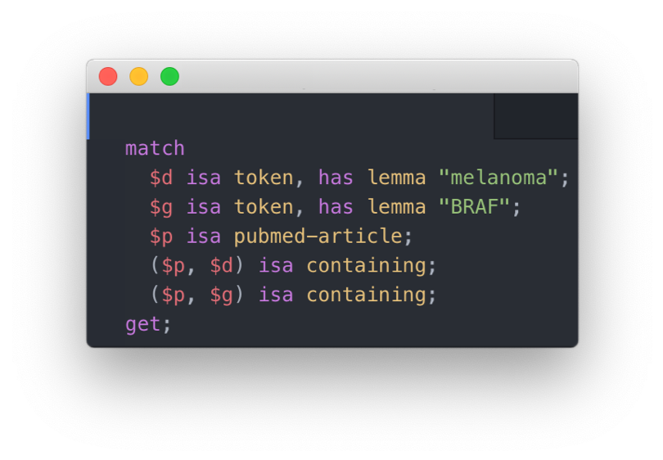Click the word lemma on the melanoma line

click(397, 178)
